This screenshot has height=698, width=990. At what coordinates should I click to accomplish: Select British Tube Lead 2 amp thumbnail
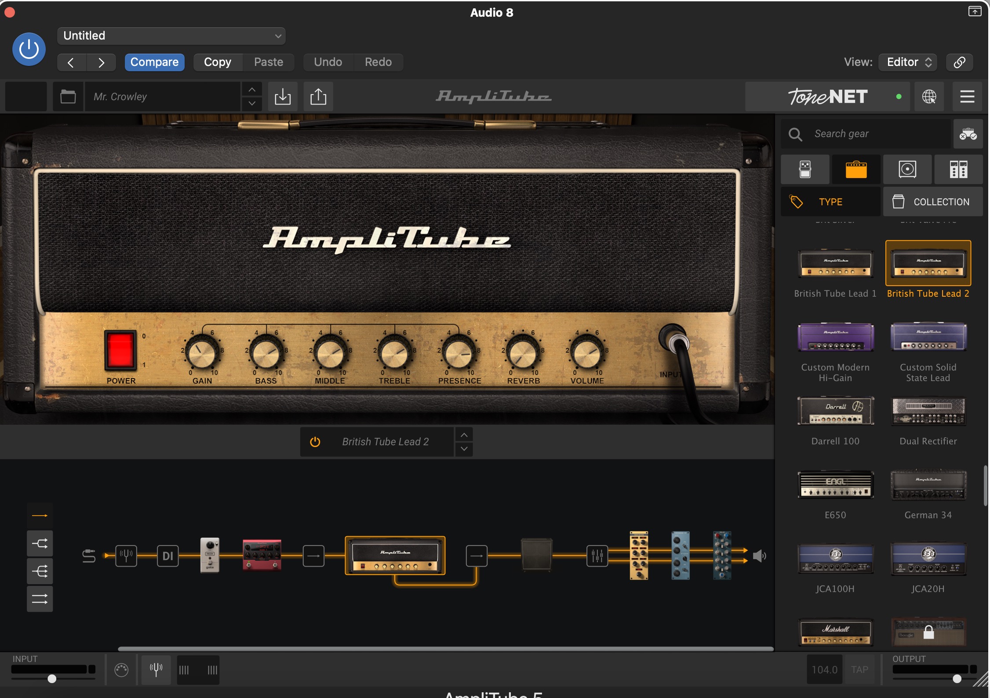click(x=928, y=264)
